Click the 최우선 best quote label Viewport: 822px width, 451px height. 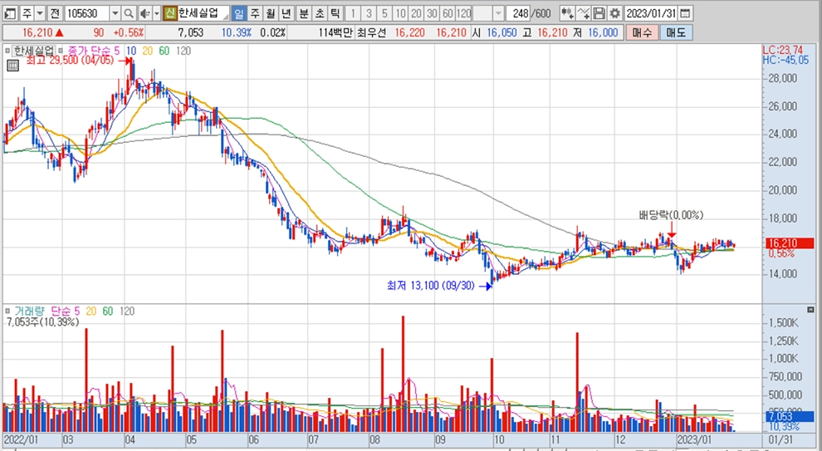pyautogui.click(x=371, y=32)
